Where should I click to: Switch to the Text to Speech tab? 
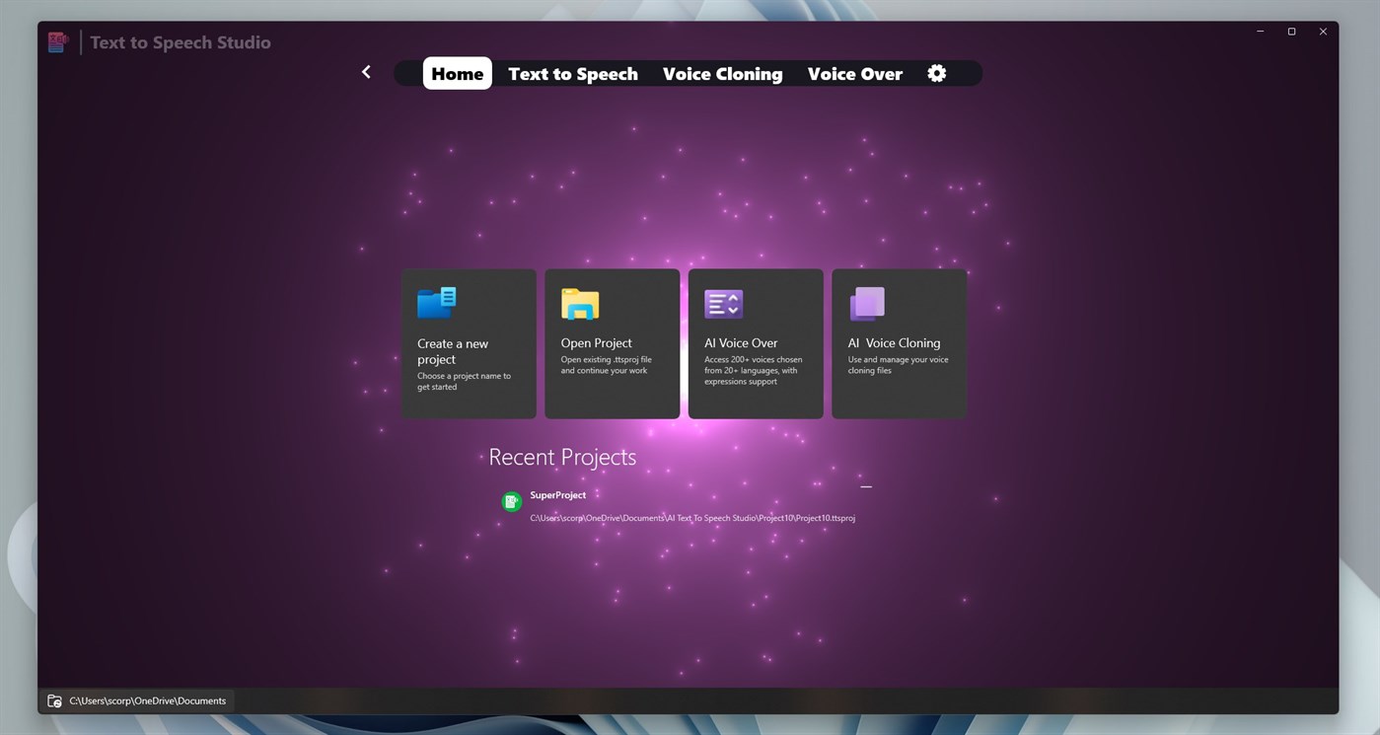tap(572, 73)
